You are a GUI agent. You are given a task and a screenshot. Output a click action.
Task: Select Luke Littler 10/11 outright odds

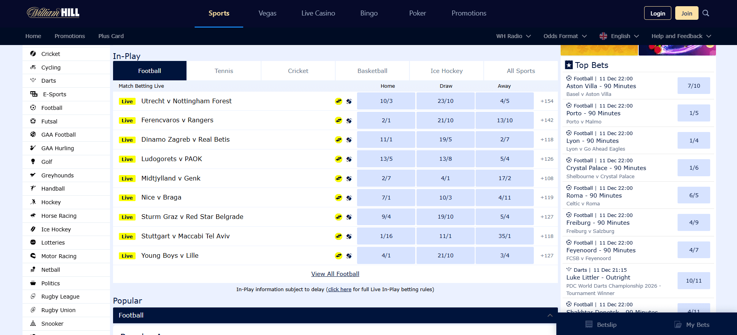click(x=693, y=281)
